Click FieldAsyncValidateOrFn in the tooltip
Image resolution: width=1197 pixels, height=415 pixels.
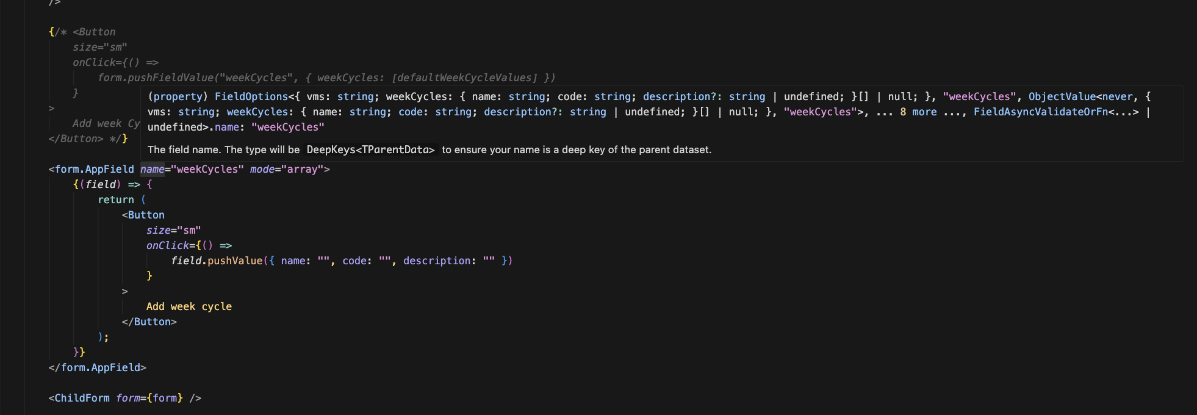[1041, 112]
